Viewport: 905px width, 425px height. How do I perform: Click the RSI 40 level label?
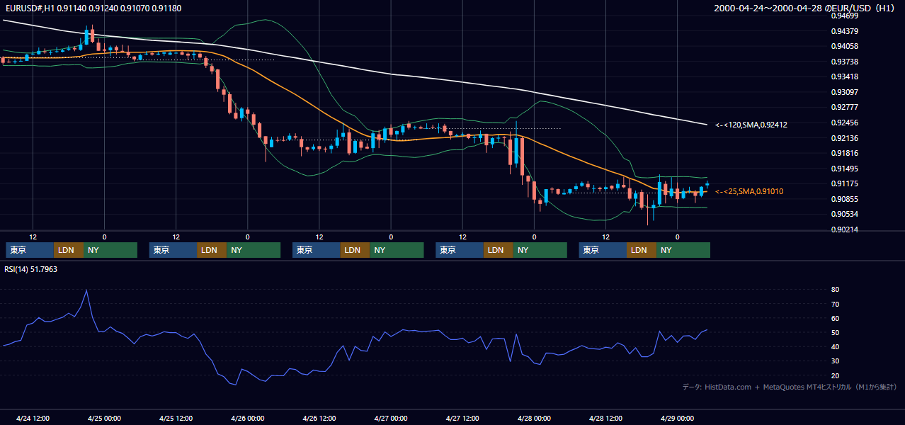click(x=836, y=346)
